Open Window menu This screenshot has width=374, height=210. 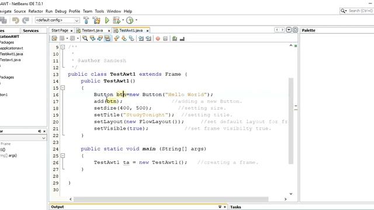pos(114,11)
